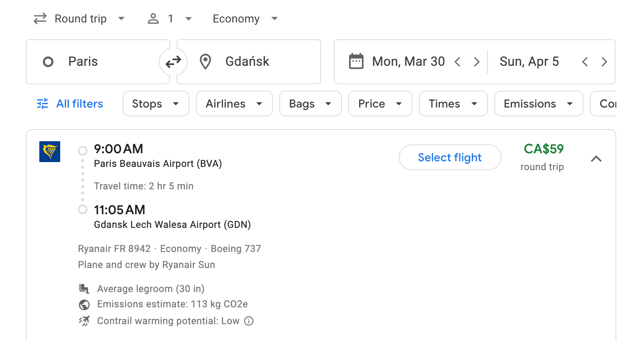Select flight for the CA$59 Ryanair option
This screenshot has width=642, height=341.
tap(450, 157)
